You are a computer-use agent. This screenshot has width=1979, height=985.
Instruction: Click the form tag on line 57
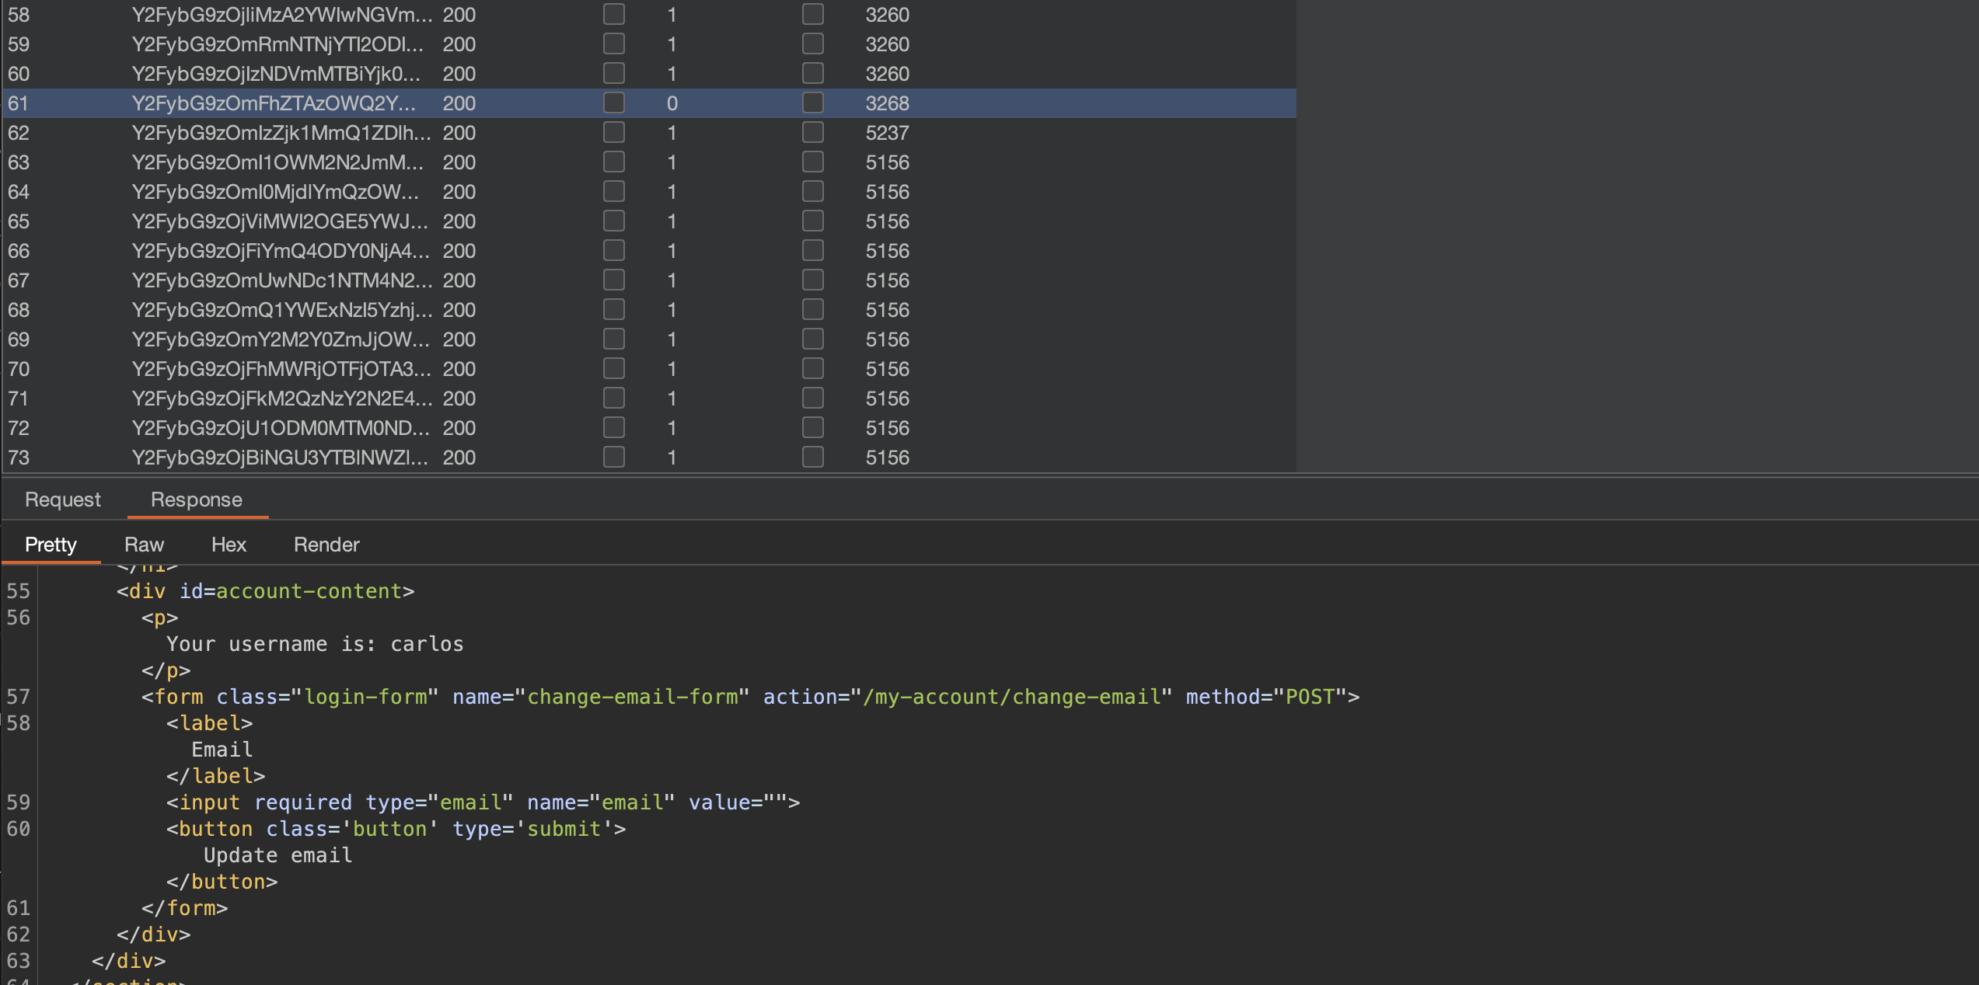click(x=179, y=697)
